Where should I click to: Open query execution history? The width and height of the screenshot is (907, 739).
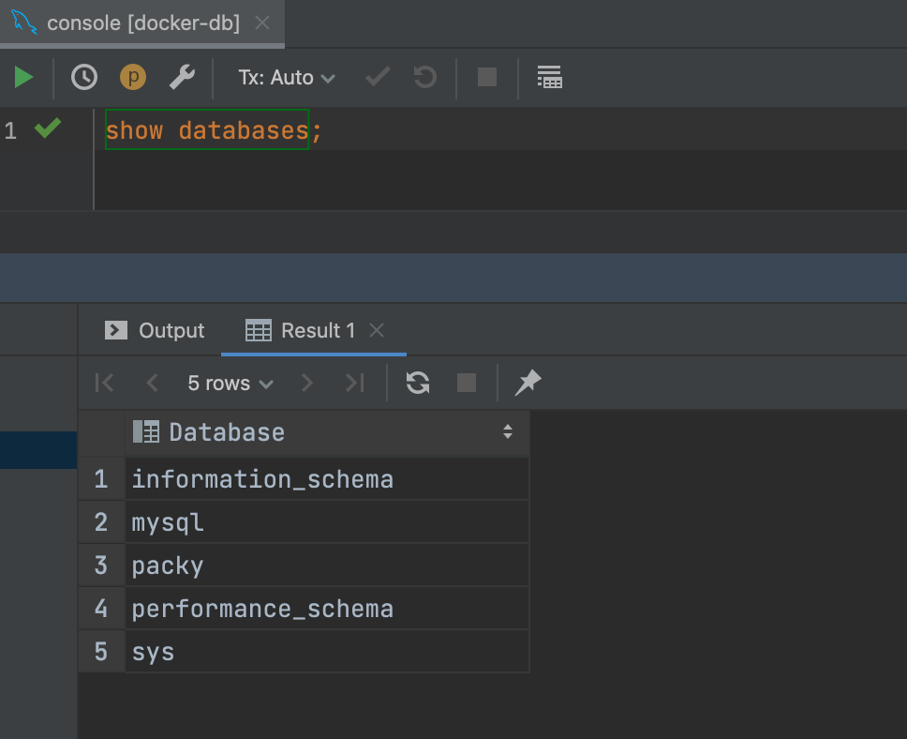(x=83, y=77)
